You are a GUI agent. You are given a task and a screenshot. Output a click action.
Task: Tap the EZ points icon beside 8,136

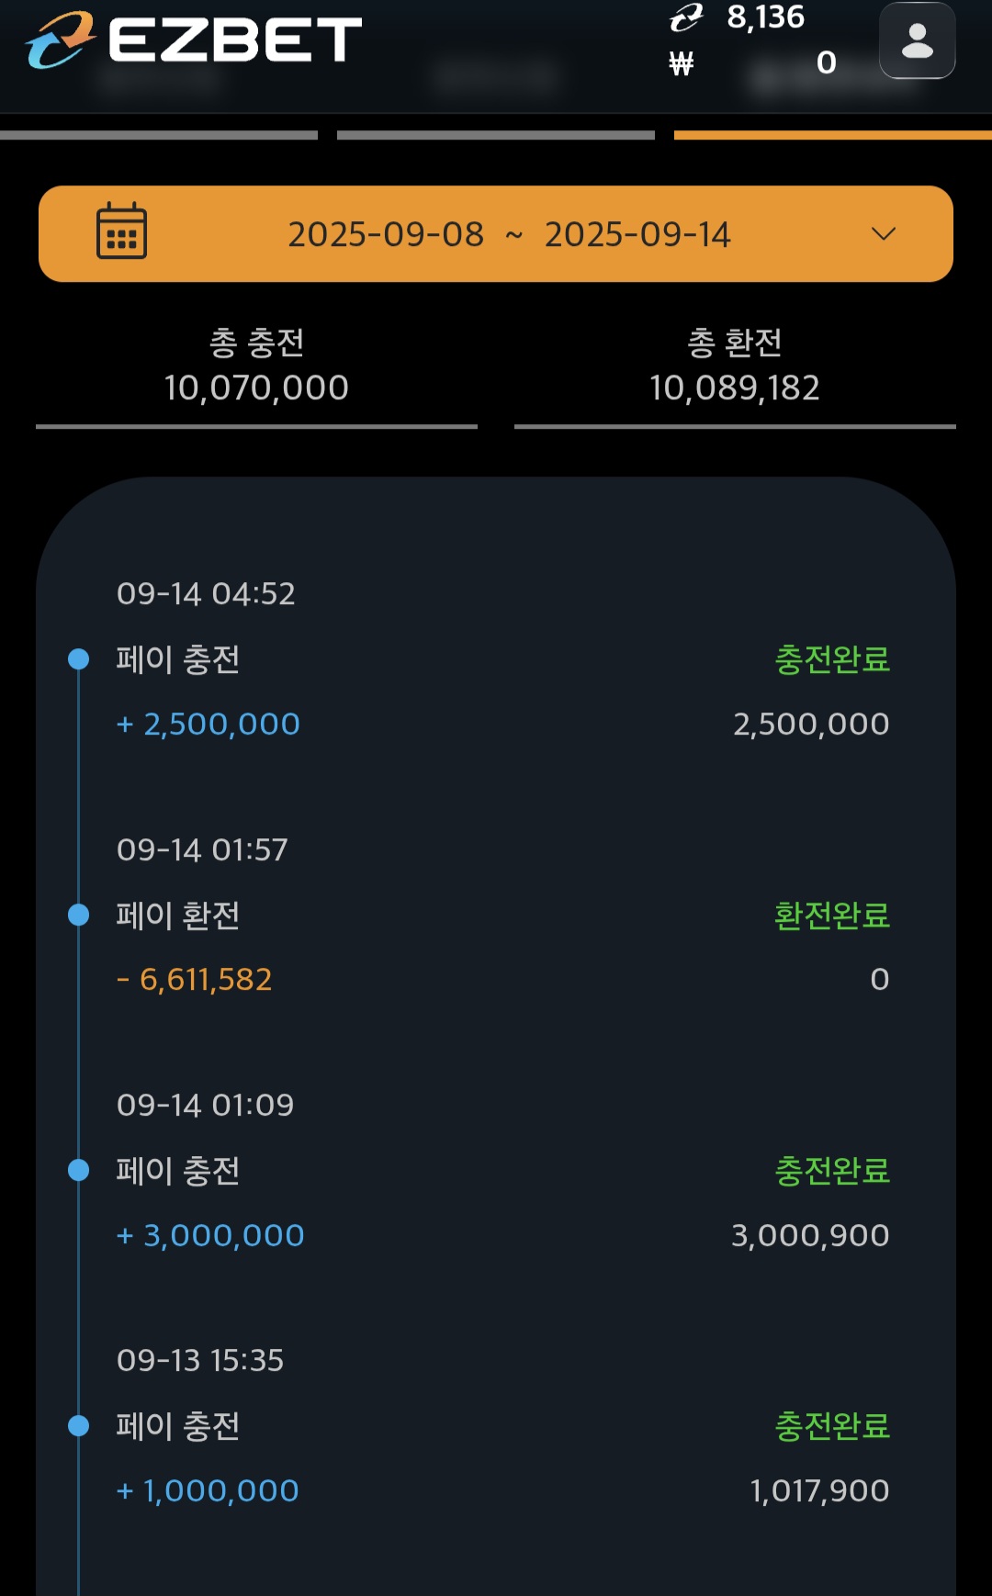point(686,17)
